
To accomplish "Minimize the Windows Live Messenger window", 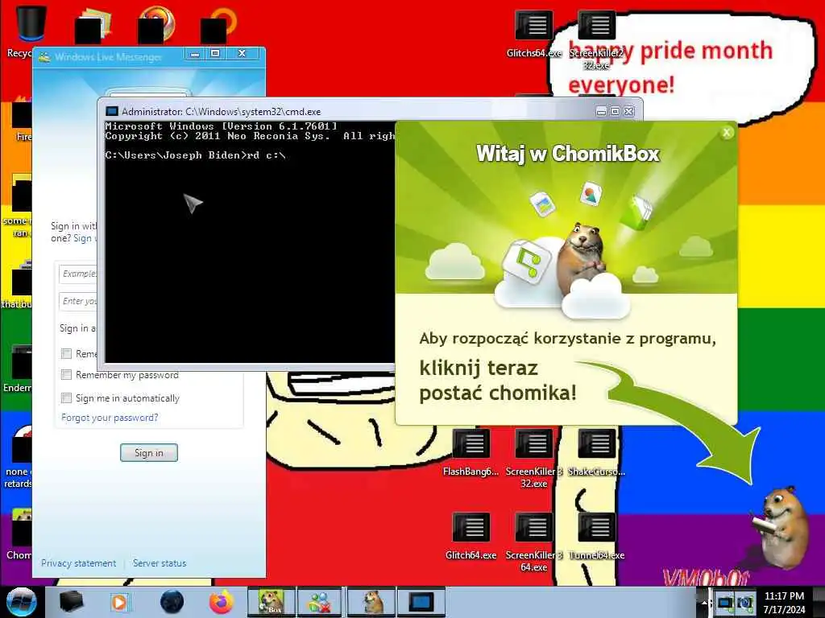I will [195, 53].
